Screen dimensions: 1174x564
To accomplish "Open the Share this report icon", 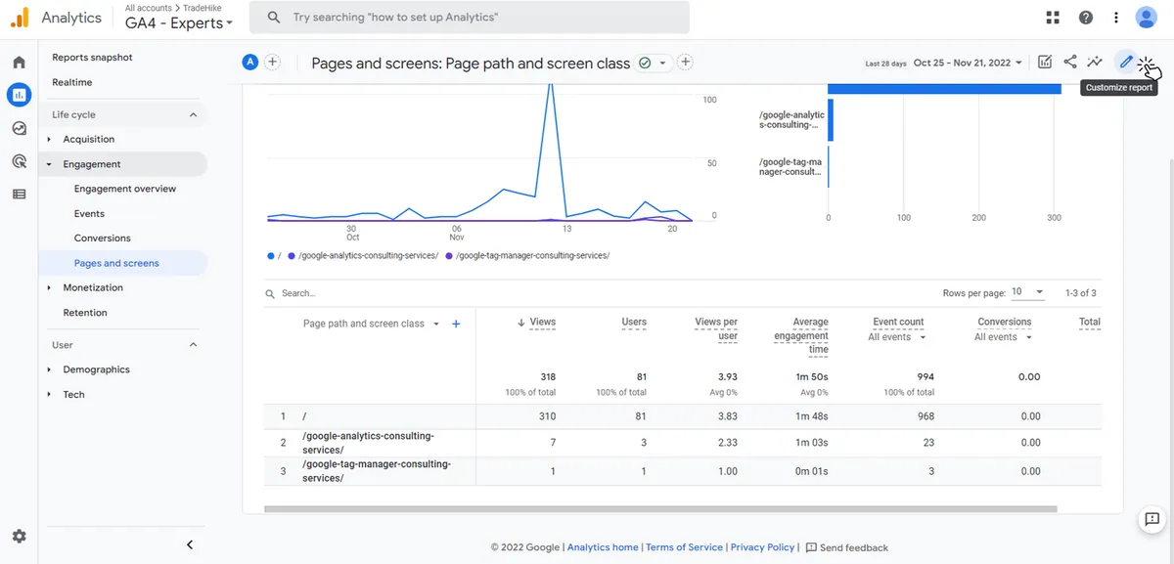I will (x=1070, y=63).
